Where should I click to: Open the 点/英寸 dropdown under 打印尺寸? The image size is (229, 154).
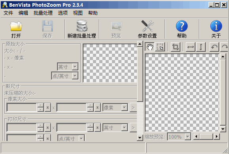pyautogui.click(x=81, y=138)
